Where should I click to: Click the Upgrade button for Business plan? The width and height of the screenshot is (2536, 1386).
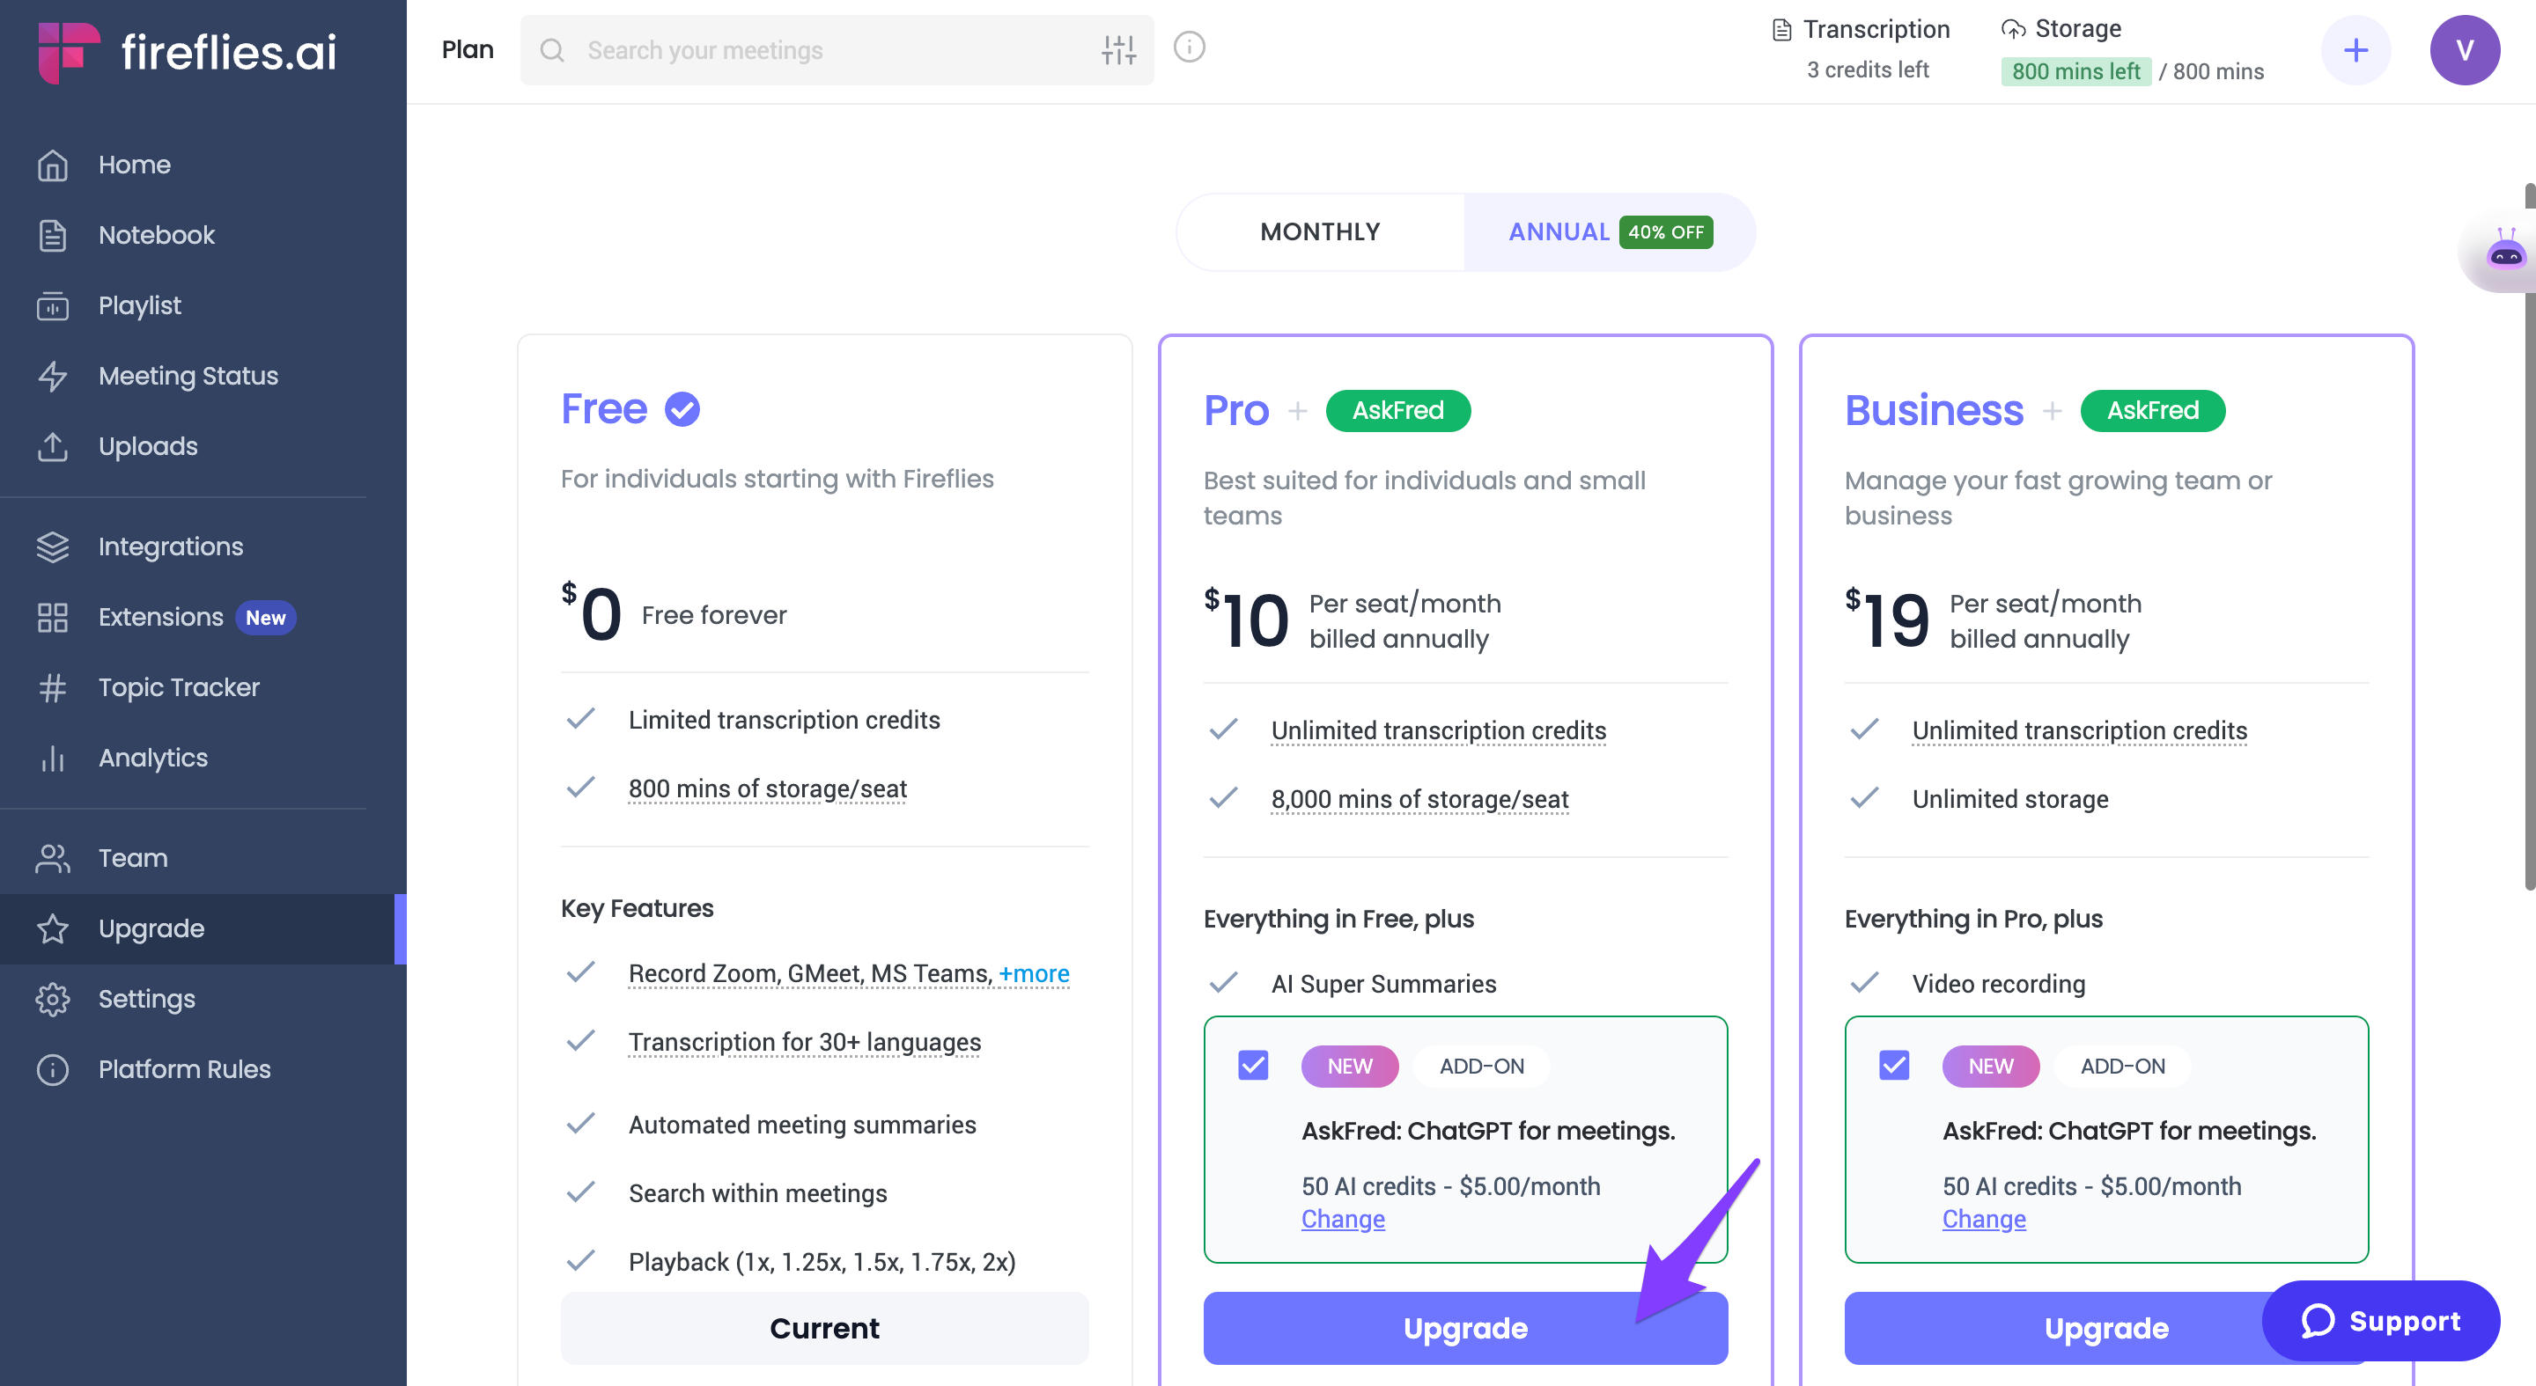point(2105,1328)
